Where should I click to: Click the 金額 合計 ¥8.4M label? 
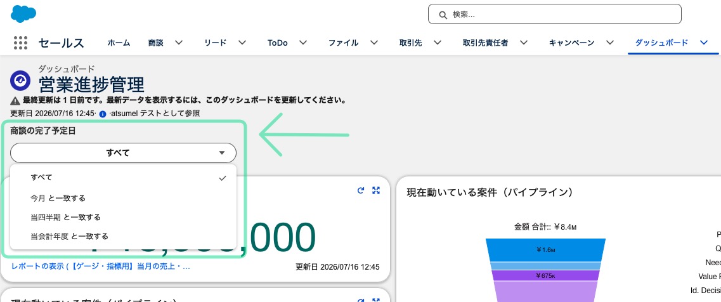pyautogui.click(x=545, y=227)
